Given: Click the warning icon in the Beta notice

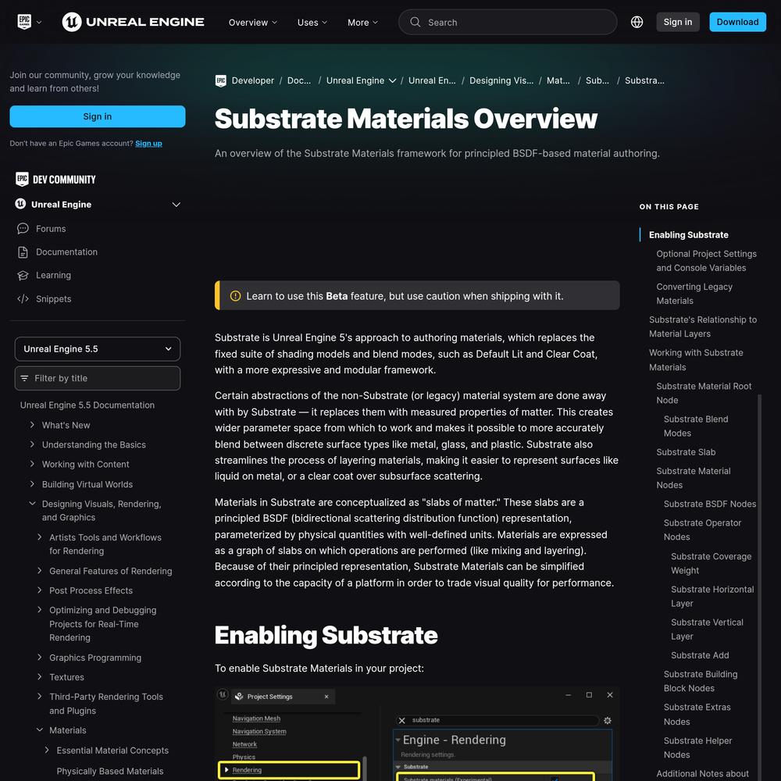Looking at the screenshot, I should pyautogui.click(x=236, y=296).
